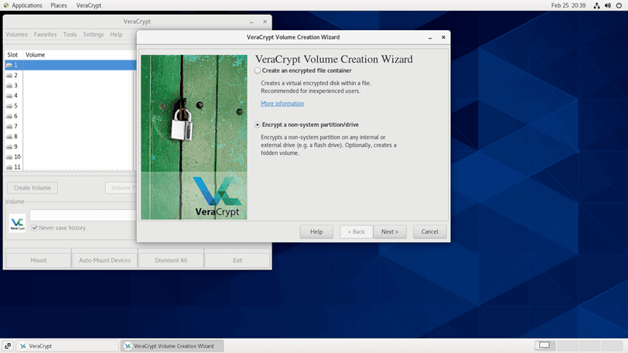Click the volume path input field

tap(83, 215)
